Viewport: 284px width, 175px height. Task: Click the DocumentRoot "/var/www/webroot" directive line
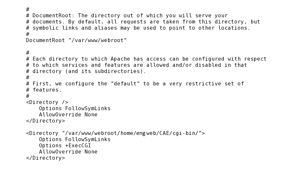pyautogui.click(x=76, y=40)
